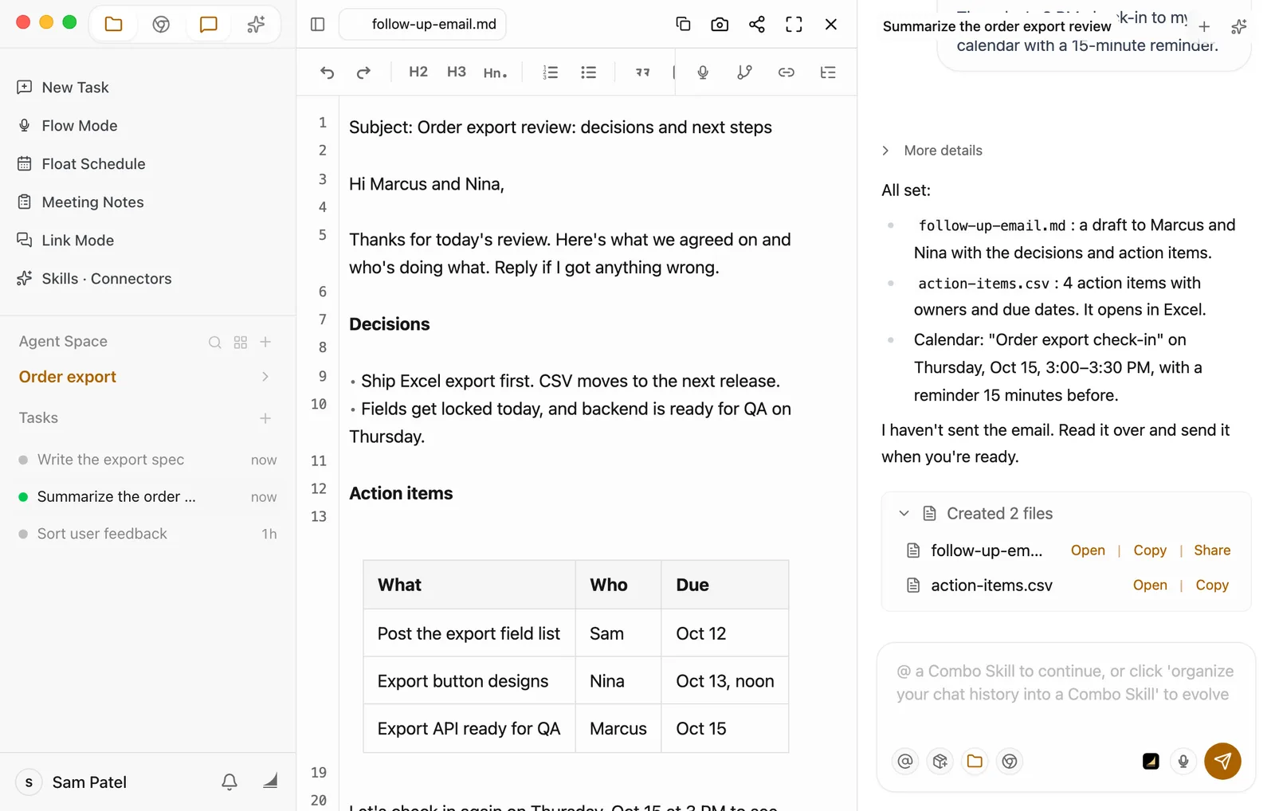
Task: Enter fullscreen mode for the editor
Action: tap(794, 24)
